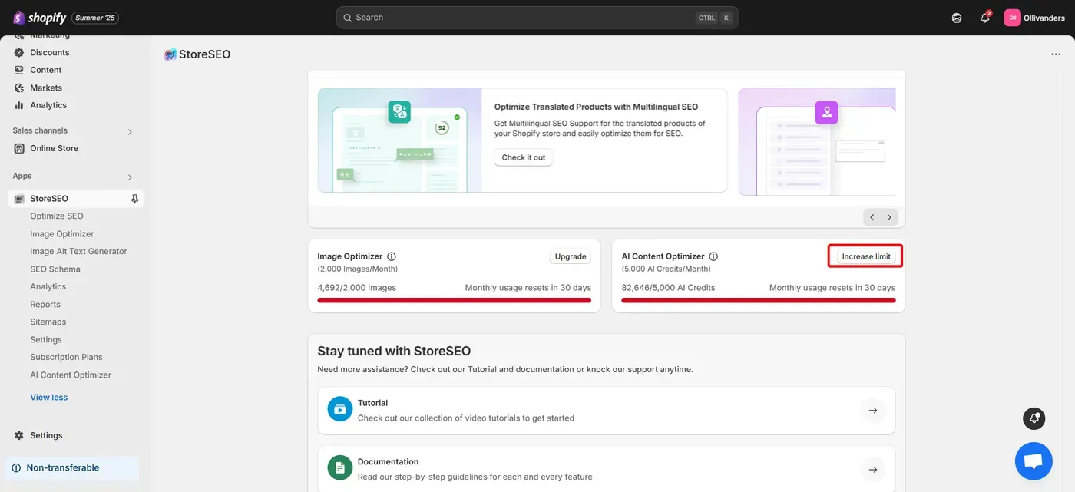Show next carousel slide
1075x492 pixels.
tap(889, 217)
